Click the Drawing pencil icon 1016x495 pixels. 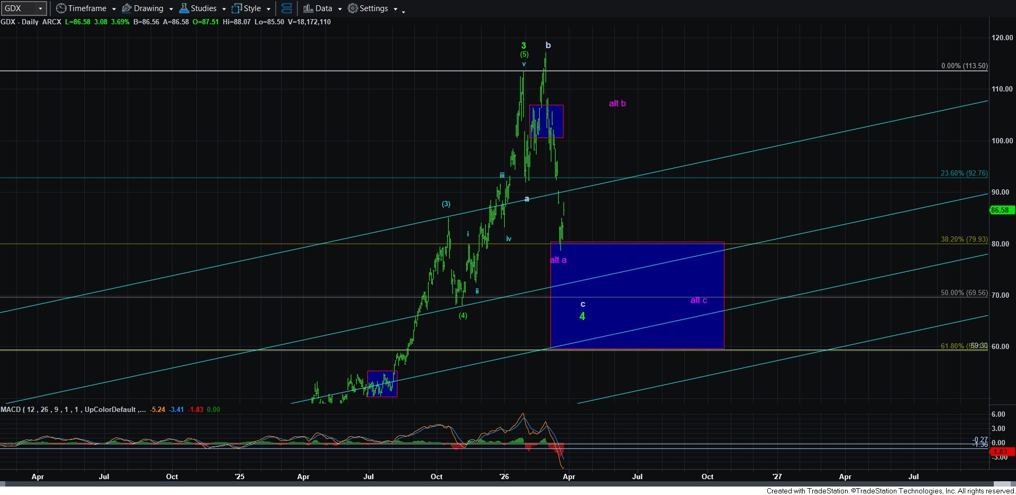tap(127, 8)
